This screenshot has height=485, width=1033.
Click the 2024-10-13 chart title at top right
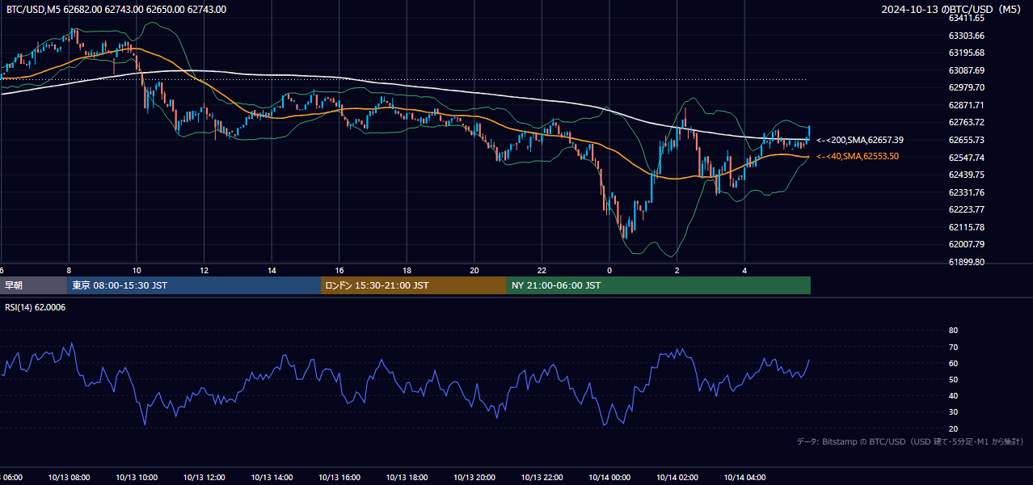click(951, 10)
